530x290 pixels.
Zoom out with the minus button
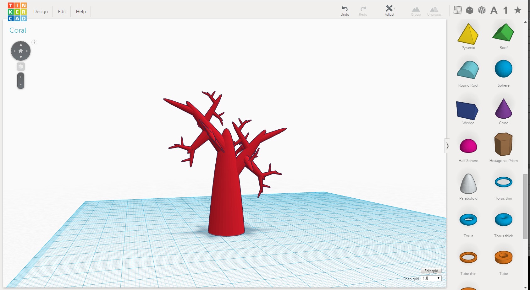click(x=21, y=85)
